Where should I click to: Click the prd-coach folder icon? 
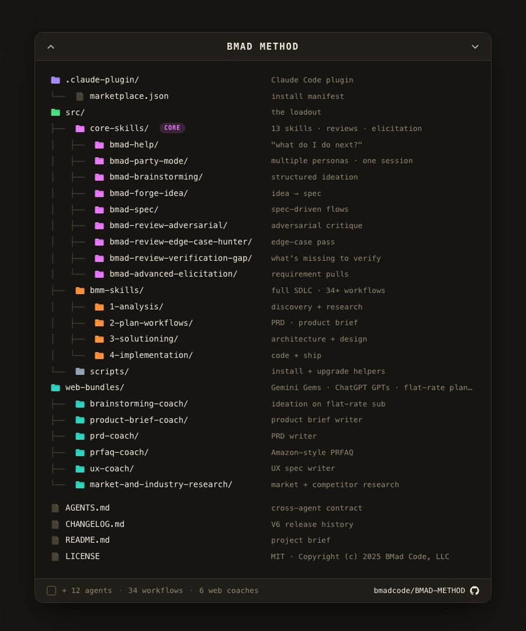[x=80, y=436]
